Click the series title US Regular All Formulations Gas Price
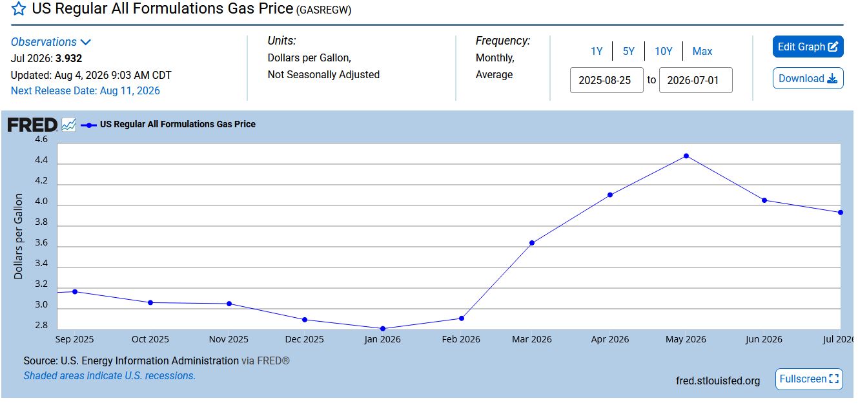 tap(162, 10)
